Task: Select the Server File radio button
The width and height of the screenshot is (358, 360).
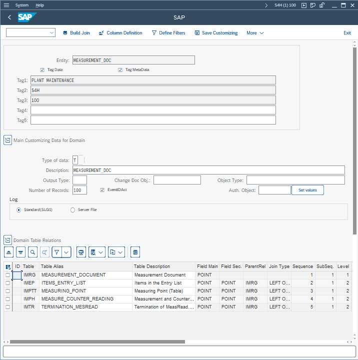Action: 72,210
